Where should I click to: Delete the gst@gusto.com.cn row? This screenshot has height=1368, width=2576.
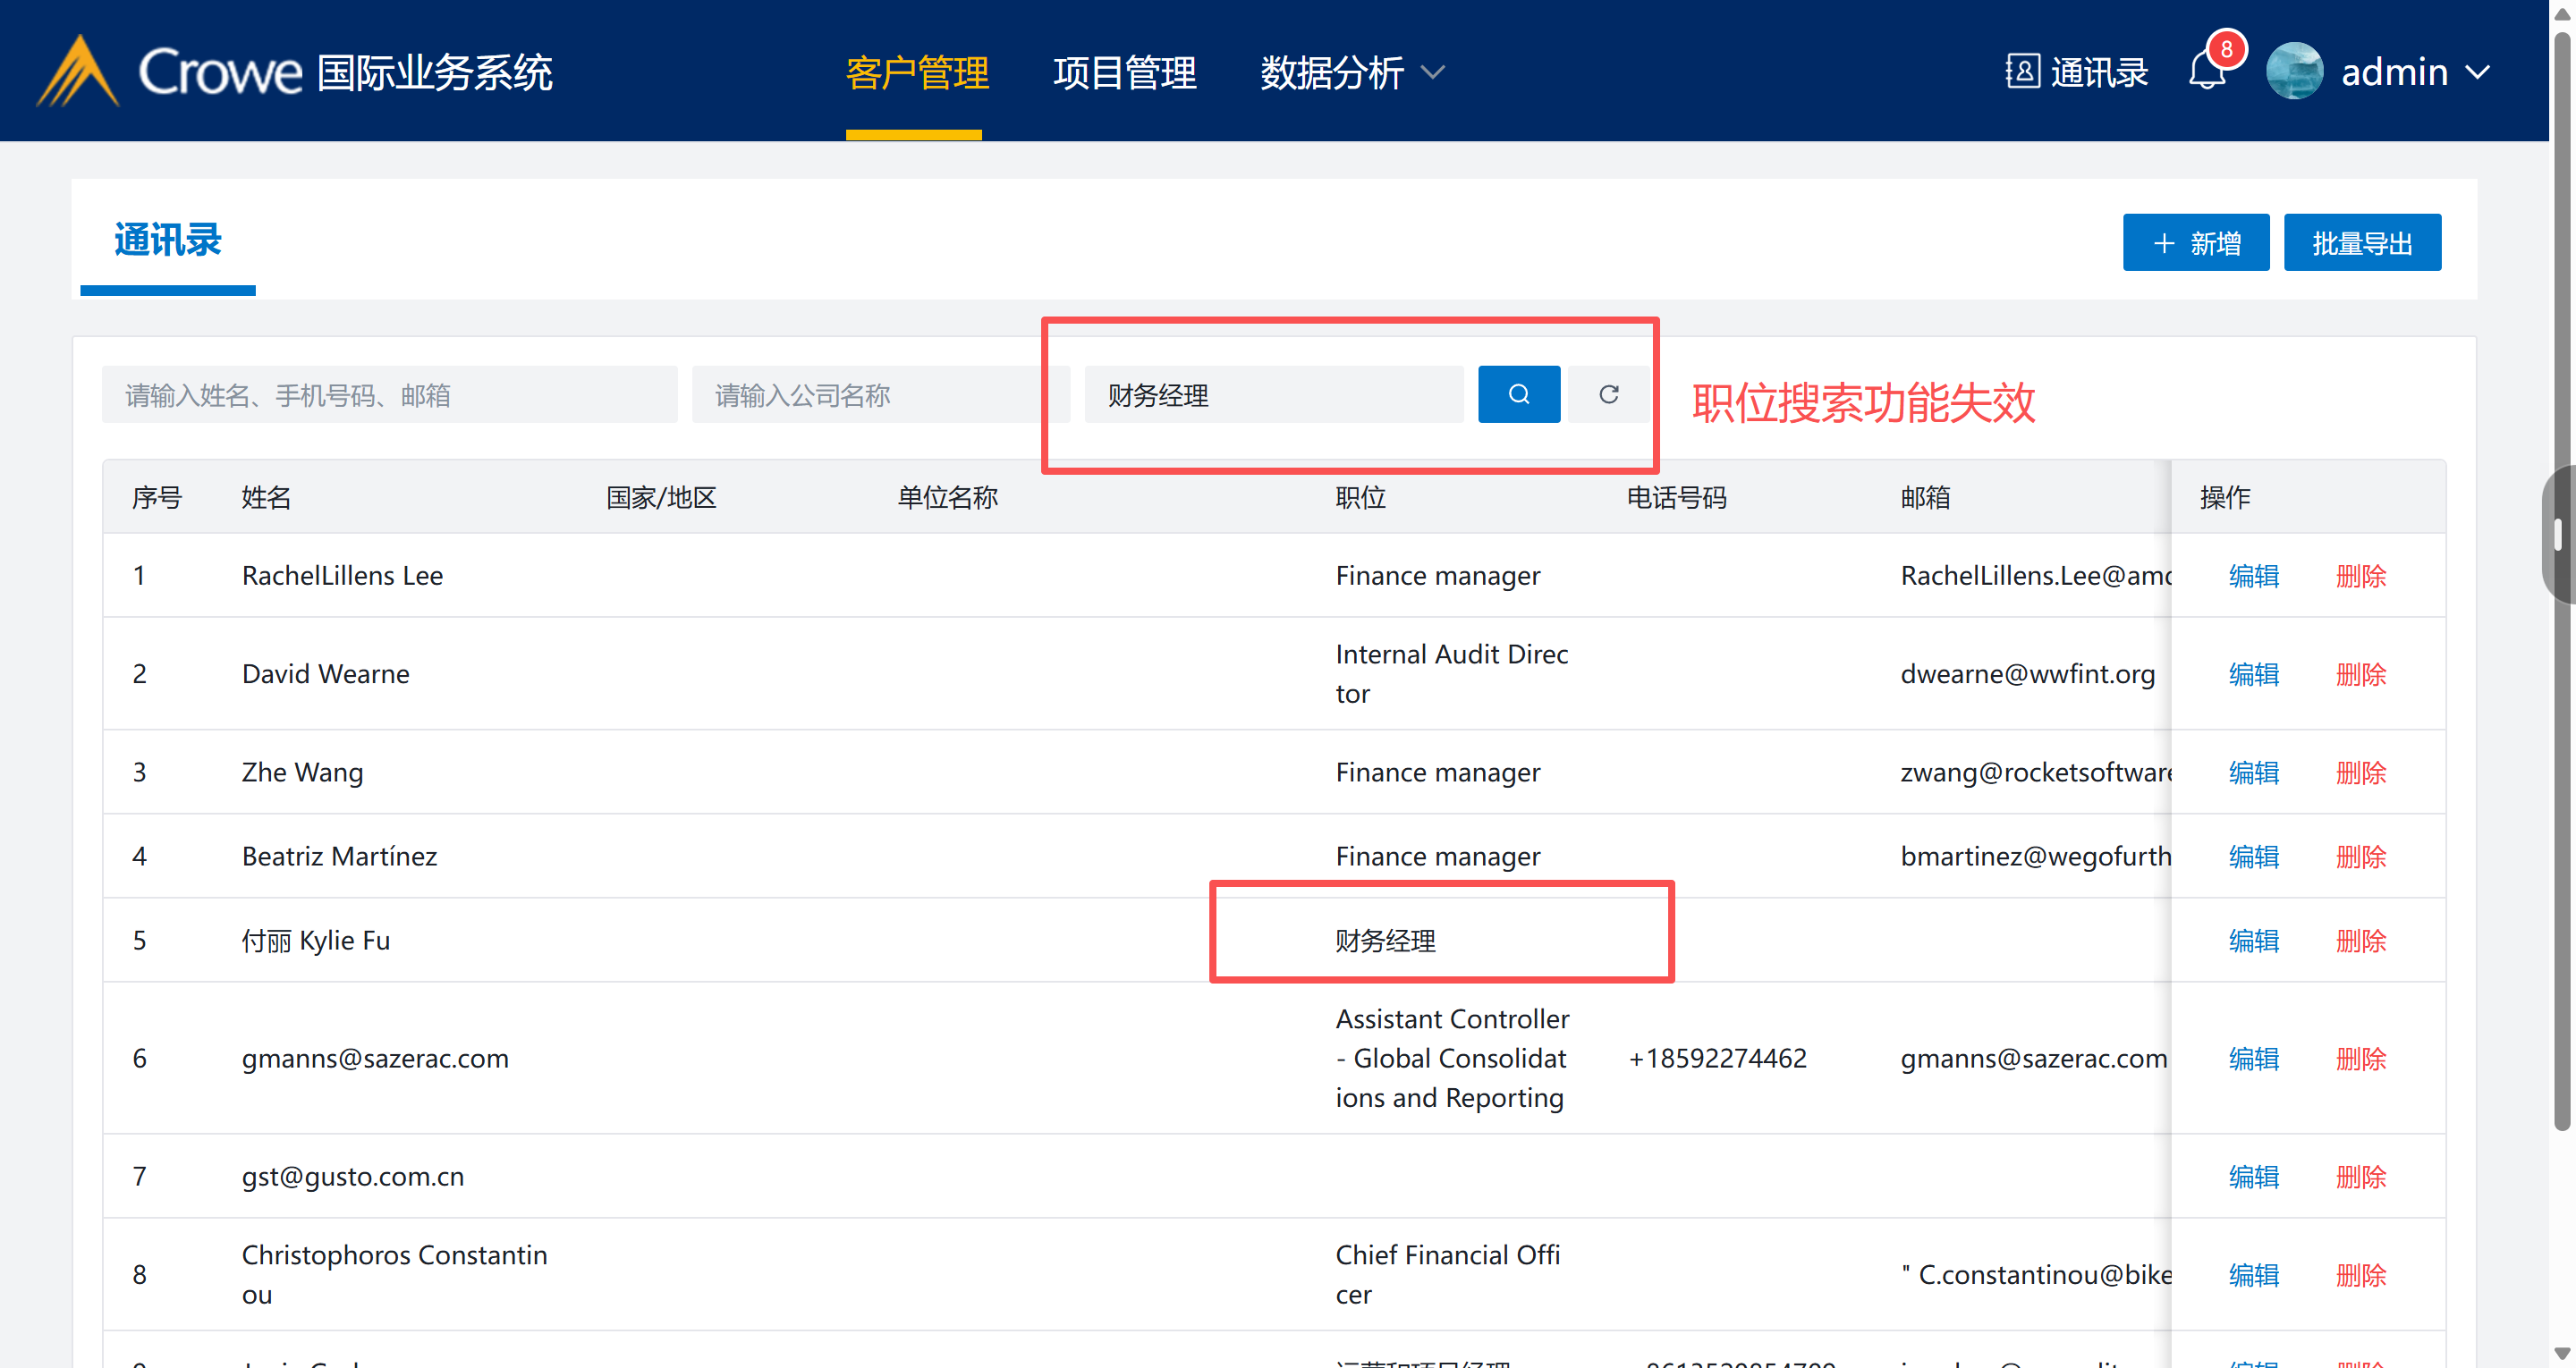coord(2360,1176)
